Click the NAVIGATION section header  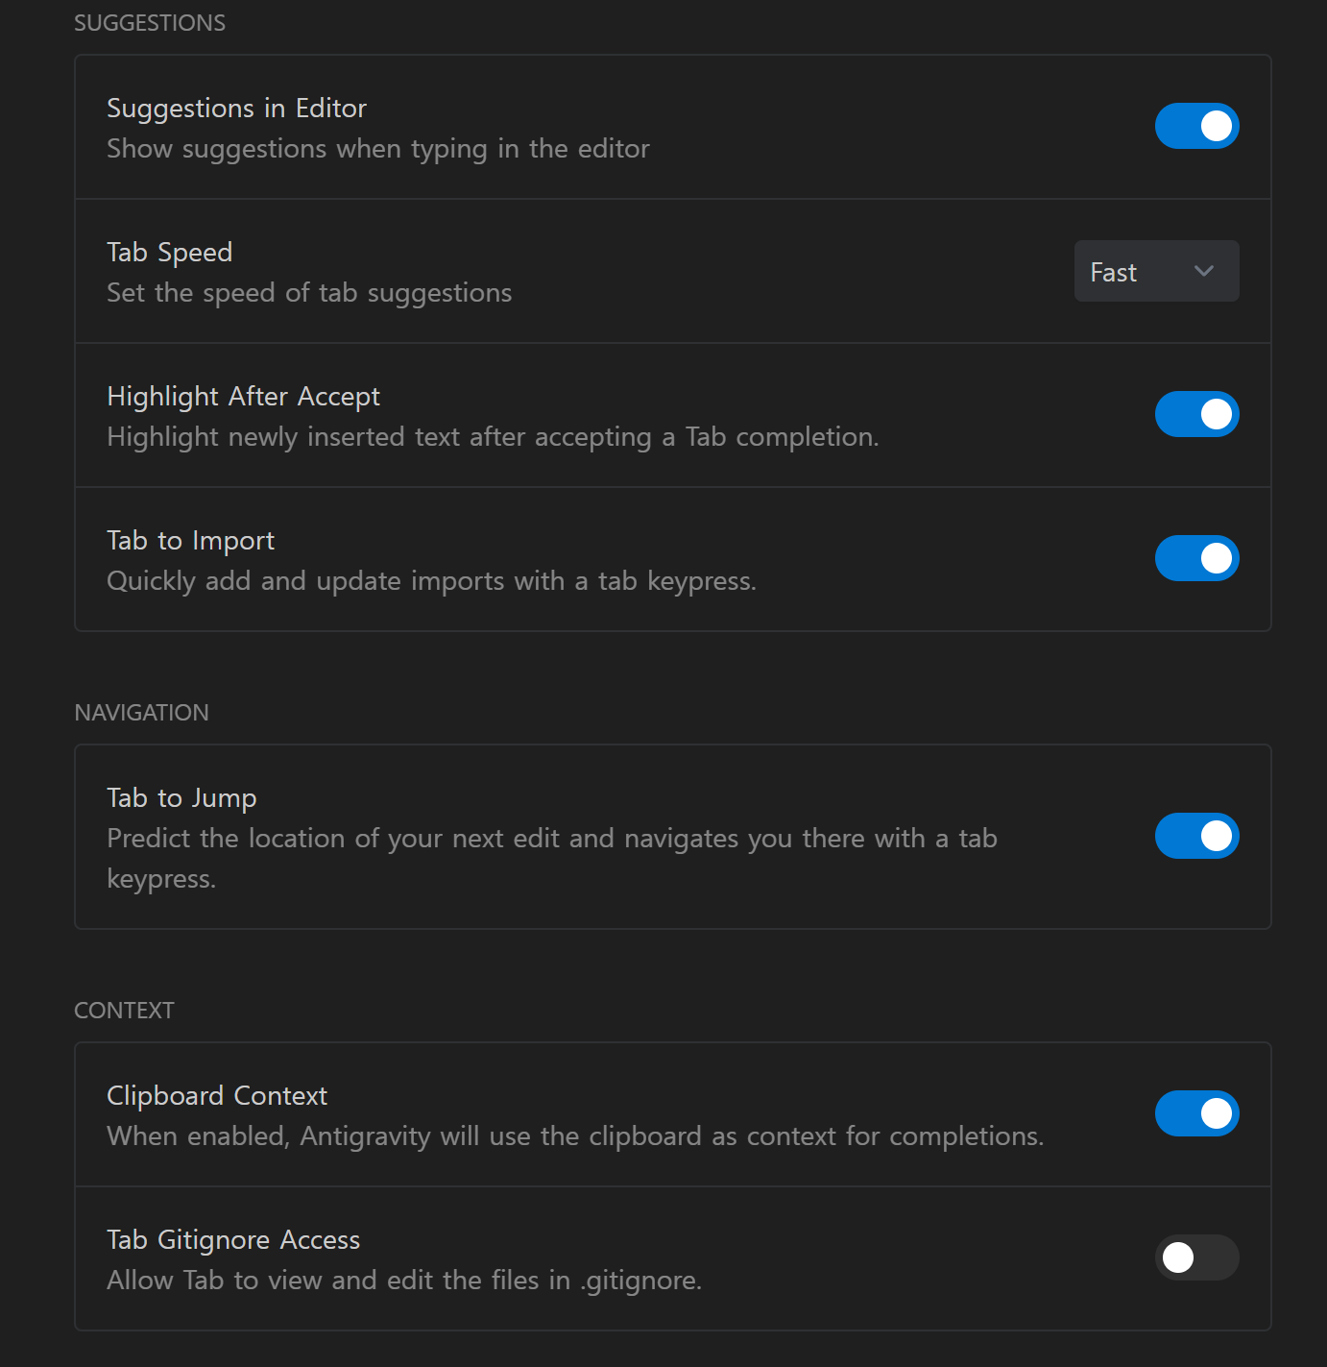[141, 713]
